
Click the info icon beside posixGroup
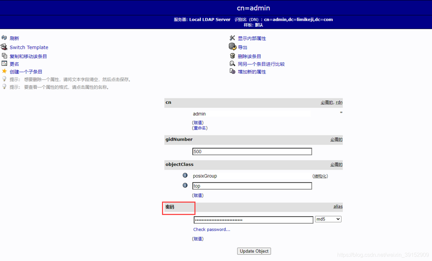pyautogui.click(x=185, y=175)
